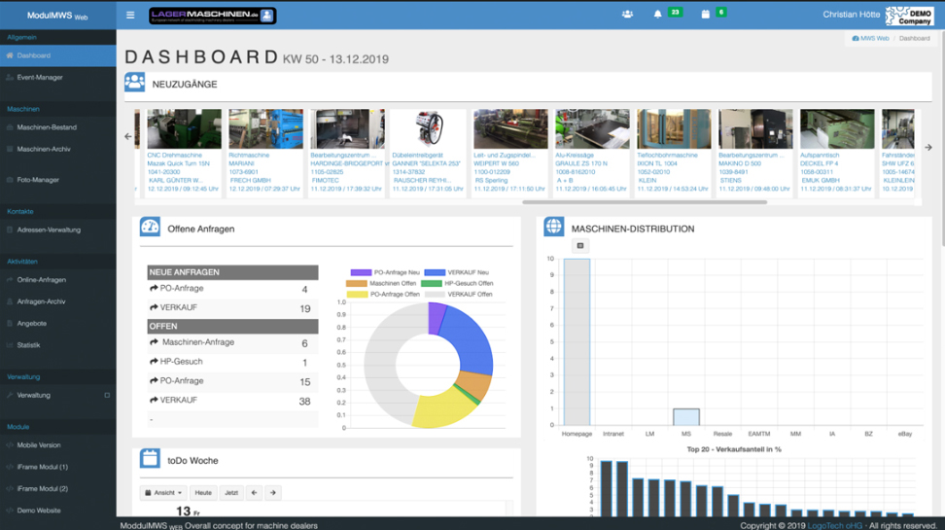Screen dimensions: 945x530
Task: Hide 'Maschinen Offen' series via legend
Action: pos(356,283)
